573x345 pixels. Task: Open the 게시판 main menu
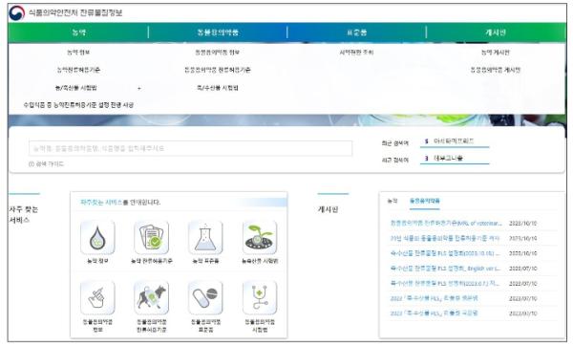click(495, 32)
